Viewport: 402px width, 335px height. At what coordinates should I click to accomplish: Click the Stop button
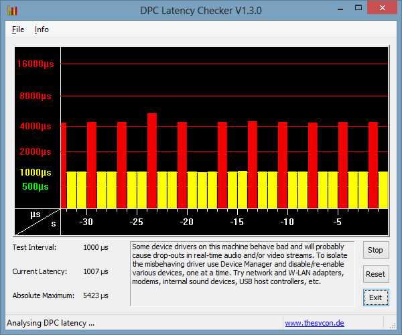[376, 250]
